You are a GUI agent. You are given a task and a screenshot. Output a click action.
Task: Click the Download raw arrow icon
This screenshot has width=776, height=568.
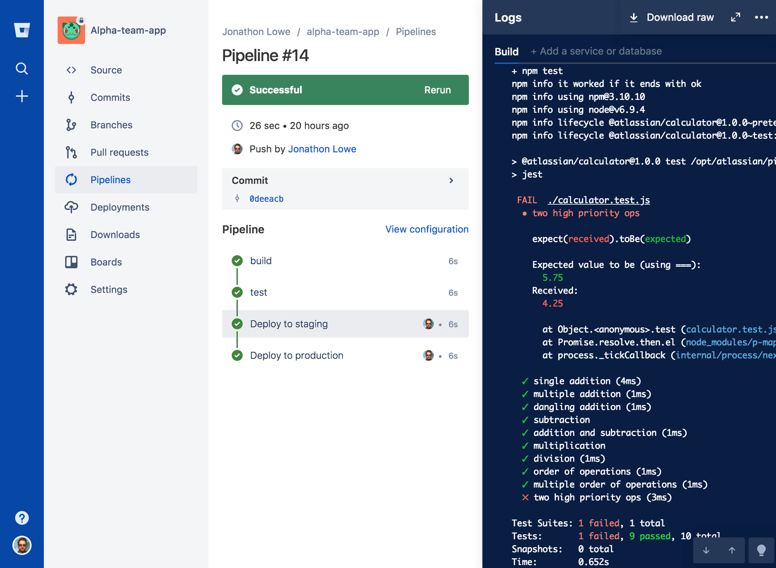pyautogui.click(x=634, y=17)
